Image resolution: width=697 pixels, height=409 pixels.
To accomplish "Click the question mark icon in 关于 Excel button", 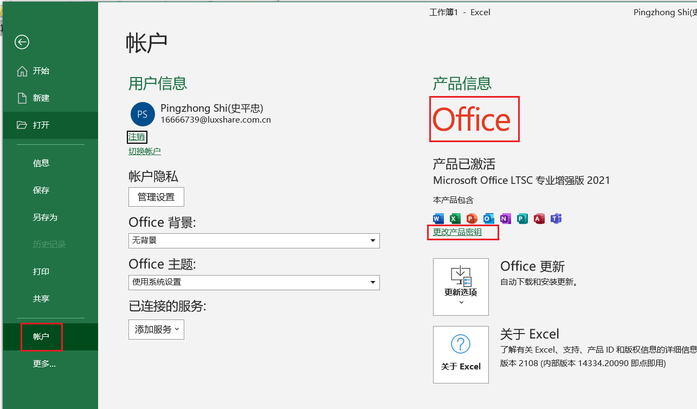I will coord(461,344).
